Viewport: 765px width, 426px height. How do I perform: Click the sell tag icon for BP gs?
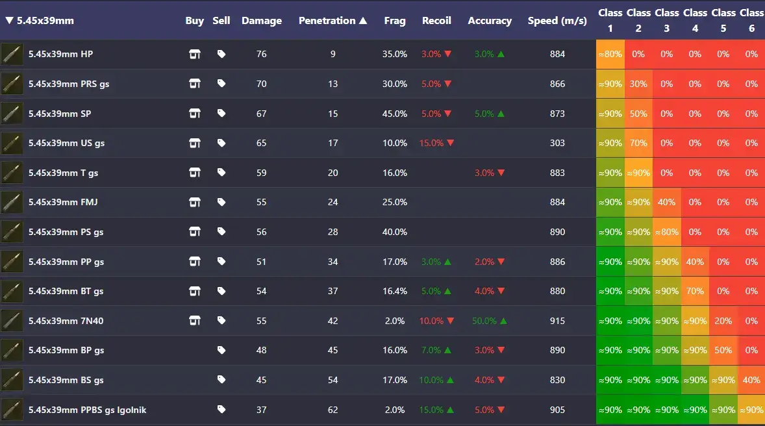pyautogui.click(x=221, y=350)
